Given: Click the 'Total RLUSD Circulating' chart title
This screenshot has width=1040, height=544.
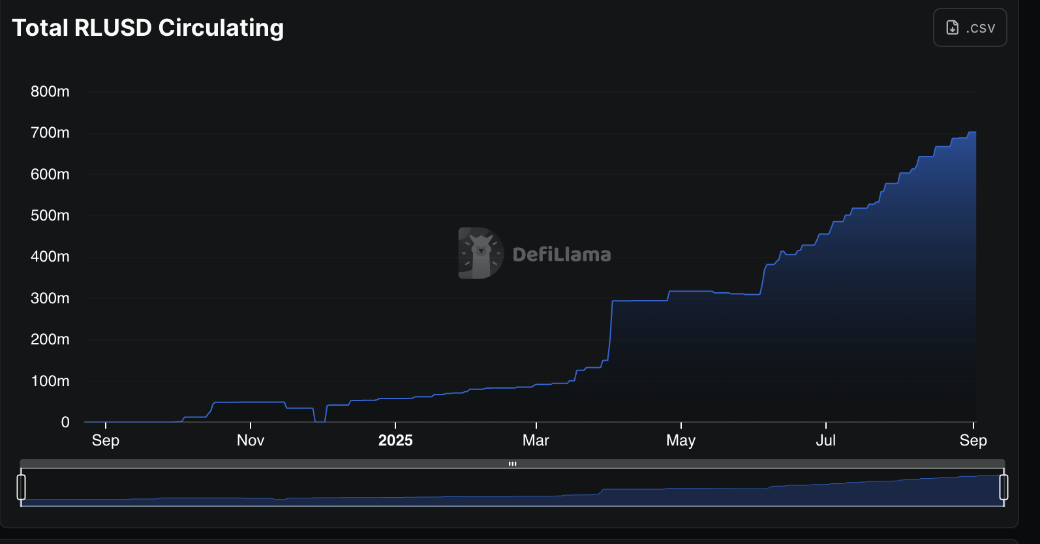Looking at the screenshot, I should [148, 27].
